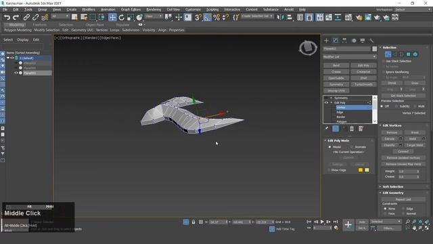
Task: Apply the TurboSmooth modifier button
Action: [363, 84]
